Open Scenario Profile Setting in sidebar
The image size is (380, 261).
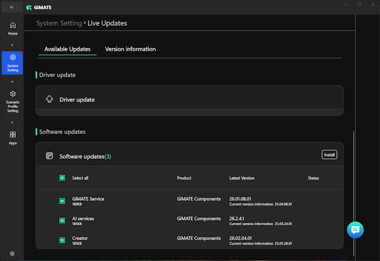12,101
